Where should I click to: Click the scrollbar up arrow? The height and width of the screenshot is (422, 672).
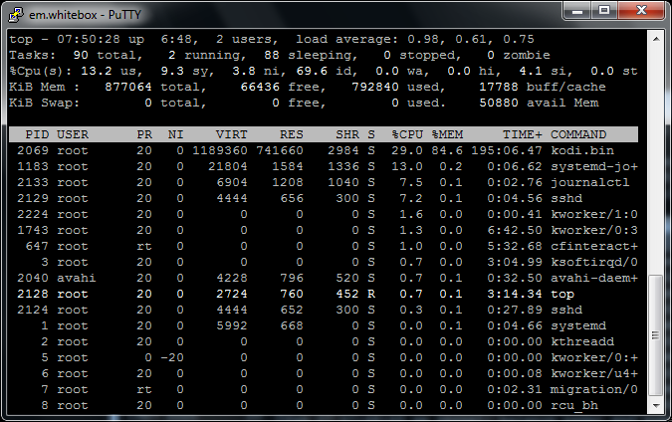click(x=654, y=37)
